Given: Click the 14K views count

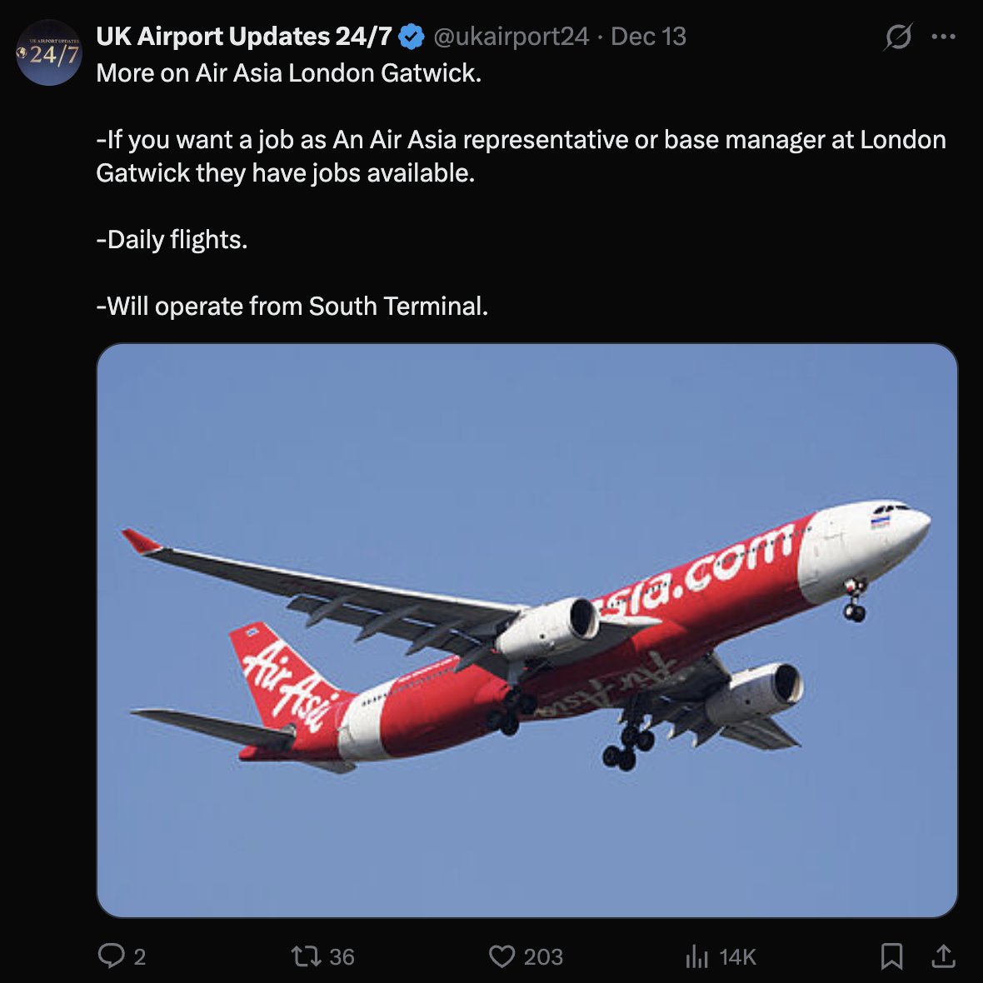Looking at the screenshot, I should click(737, 957).
